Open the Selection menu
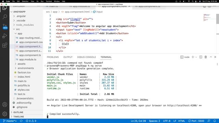Image resolution: width=219 pixels, height=123 pixels. point(25,1)
